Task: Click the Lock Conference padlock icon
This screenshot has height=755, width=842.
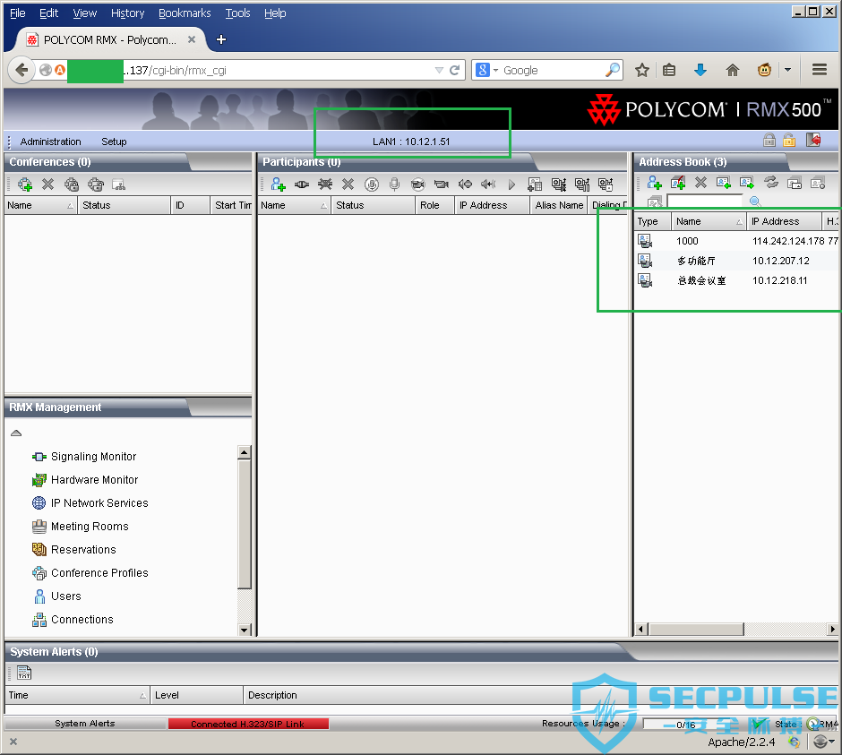Action: [72, 184]
